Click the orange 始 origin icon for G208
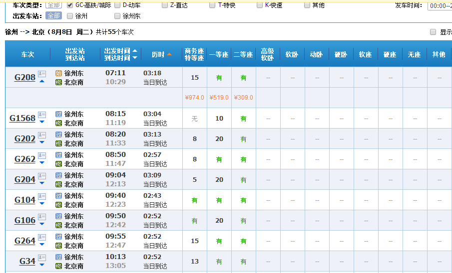The height and width of the screenshot is (273, 452). click(x=58, y=73)
